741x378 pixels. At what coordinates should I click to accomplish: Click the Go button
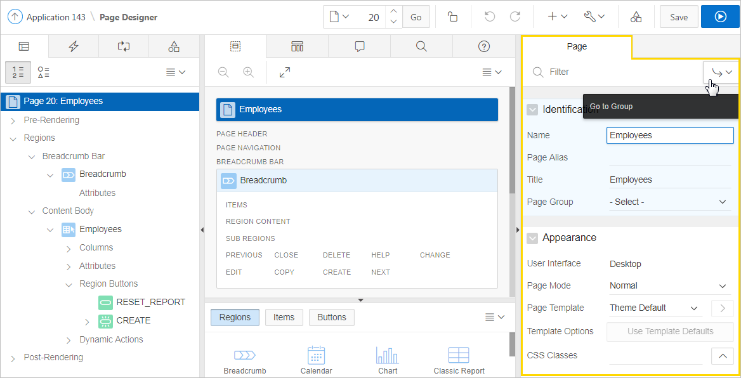416,17
